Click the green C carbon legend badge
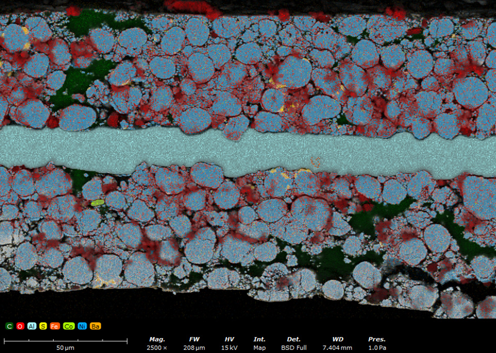 click(x=9, y=326)
